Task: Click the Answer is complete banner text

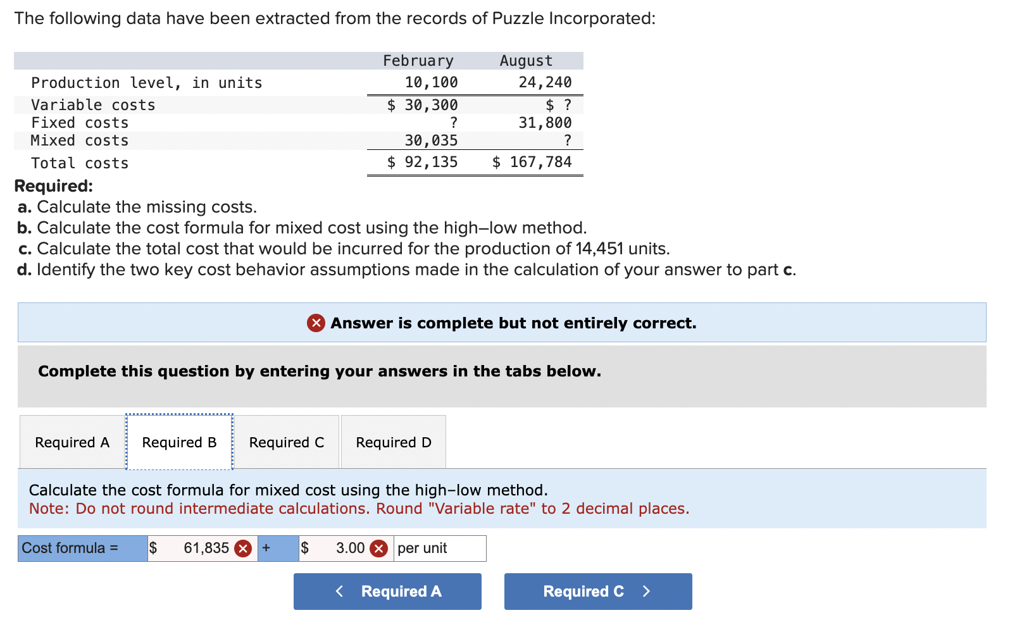Action: point(513,323)
